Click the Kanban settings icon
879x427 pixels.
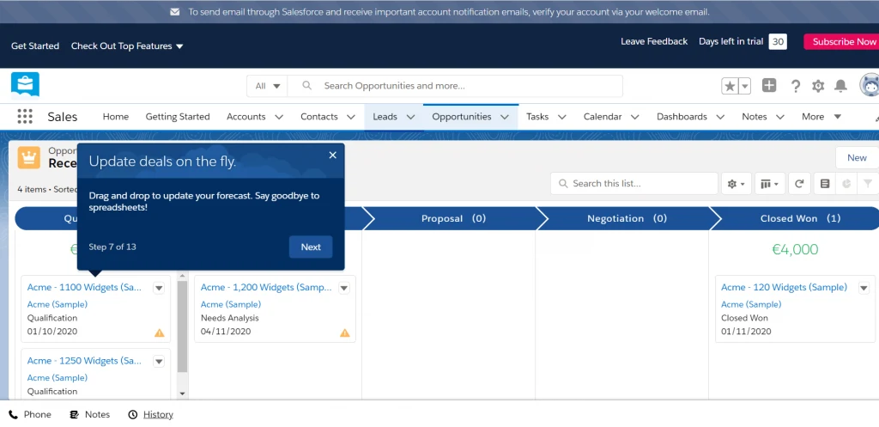[825, 184]
